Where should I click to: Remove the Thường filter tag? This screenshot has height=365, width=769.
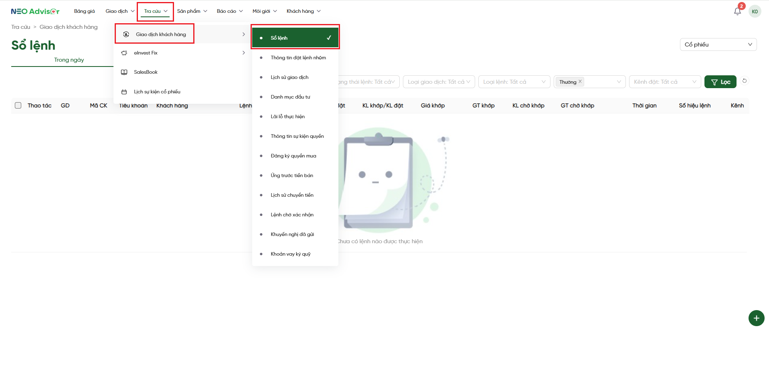(580, 81)
